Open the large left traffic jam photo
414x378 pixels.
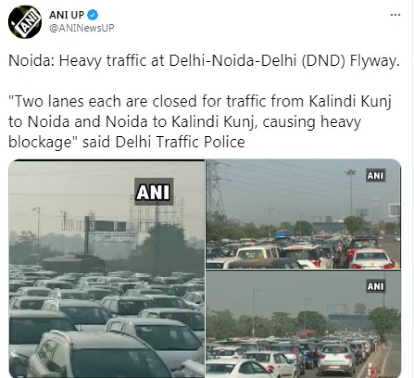[x=107, y=268]
